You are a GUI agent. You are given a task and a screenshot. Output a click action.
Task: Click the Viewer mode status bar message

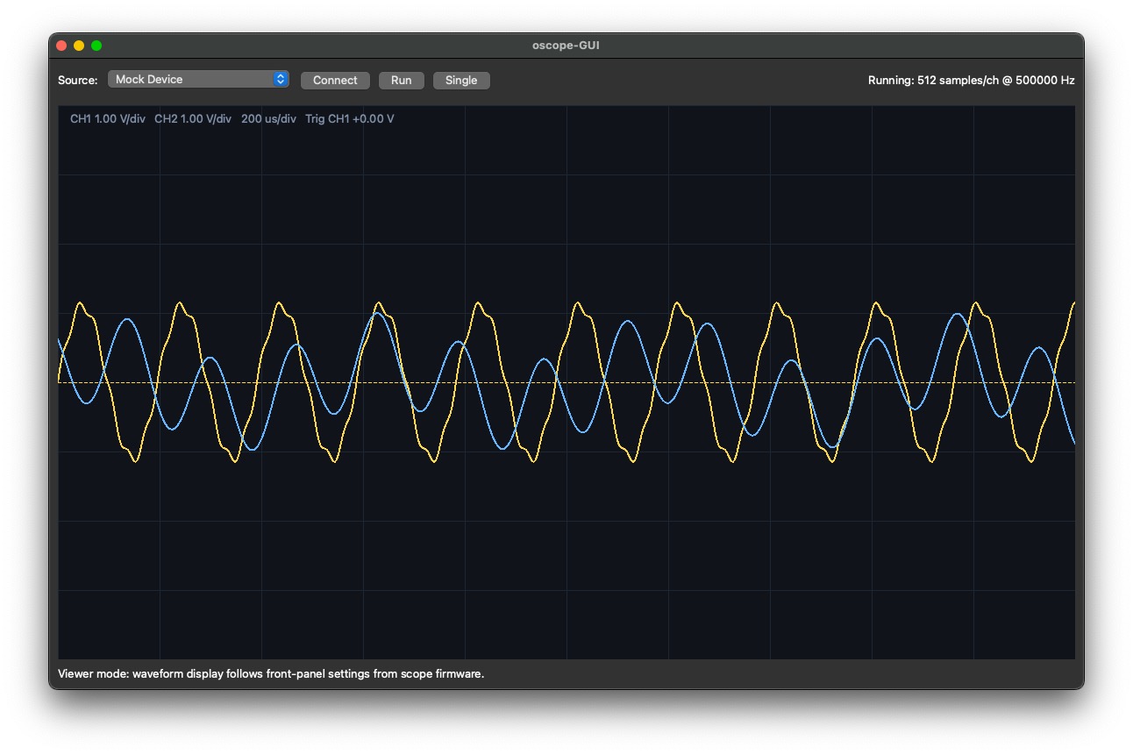coord(271,674)
